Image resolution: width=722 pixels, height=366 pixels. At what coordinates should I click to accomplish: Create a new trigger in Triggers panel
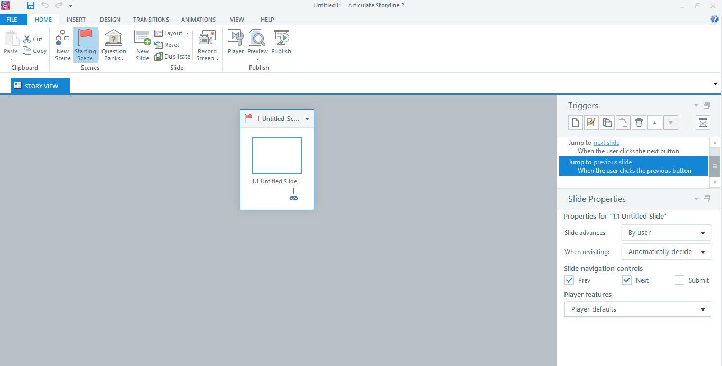[576, 123]
